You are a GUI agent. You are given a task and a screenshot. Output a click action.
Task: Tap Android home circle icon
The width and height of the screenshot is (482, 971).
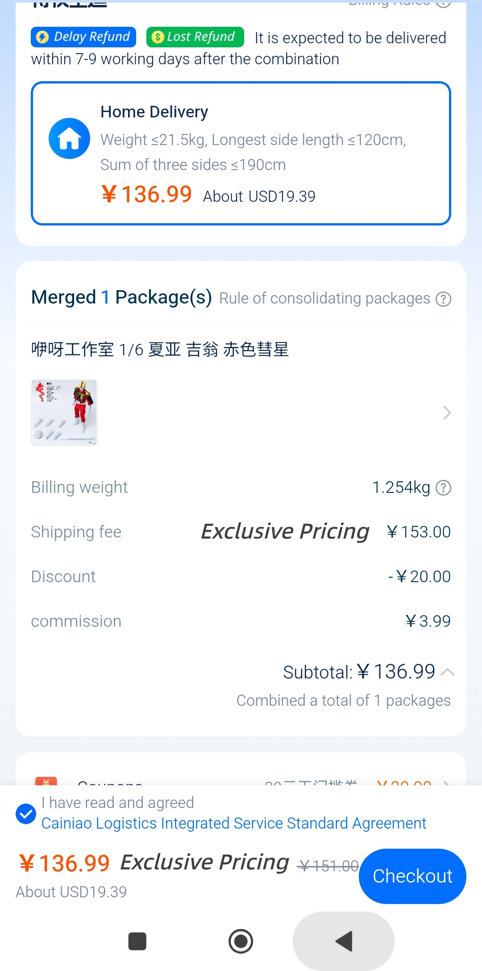[x=241, y=941]
